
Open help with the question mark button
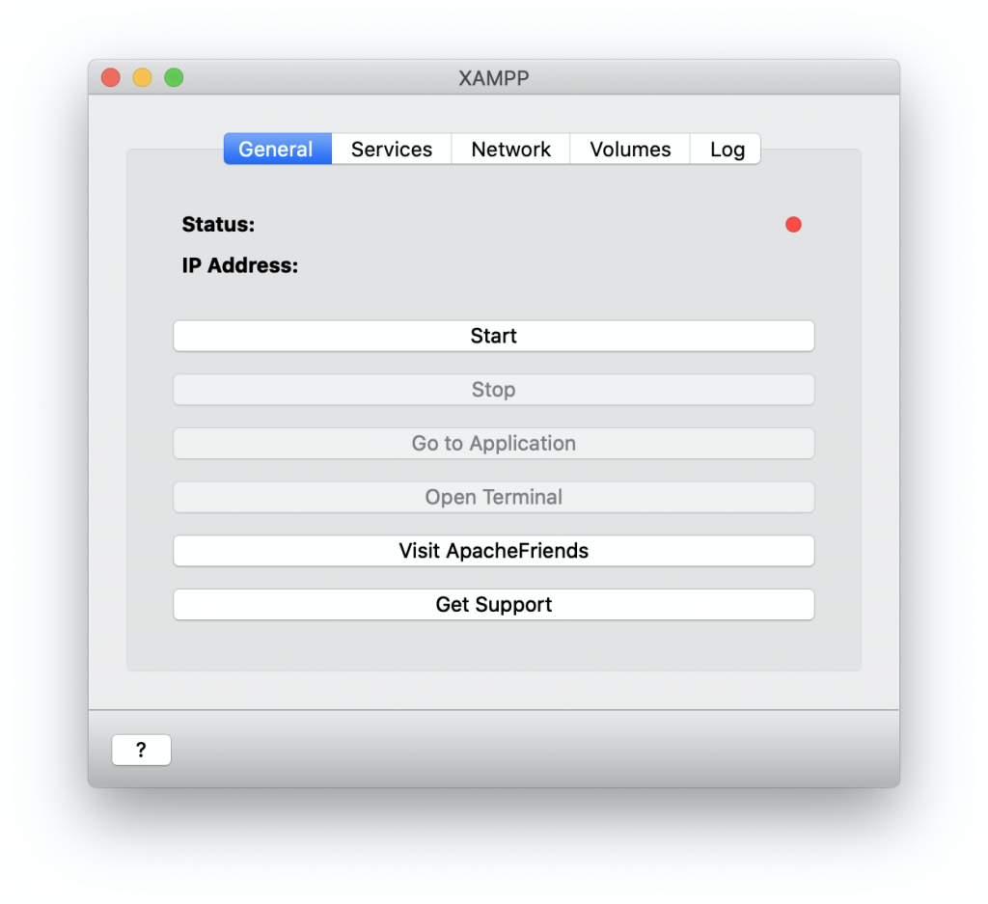[141, 750]
